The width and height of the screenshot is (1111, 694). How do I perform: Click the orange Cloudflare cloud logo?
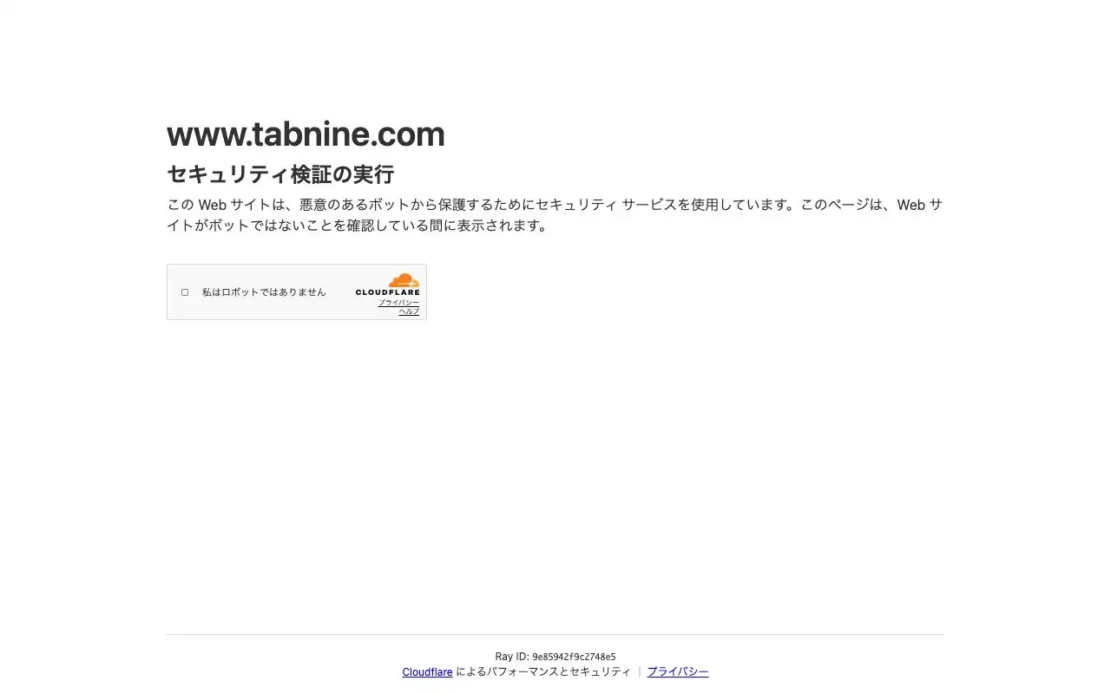coord(404,280)
